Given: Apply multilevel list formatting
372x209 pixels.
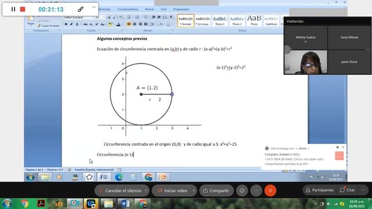Looking at the screenshot, I should coord(146,17).
